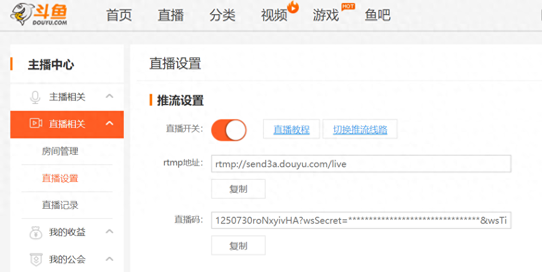Open the 分类 nav item
Image resolution: width=542 pixels, height=272 pixels.
[222, 15]
